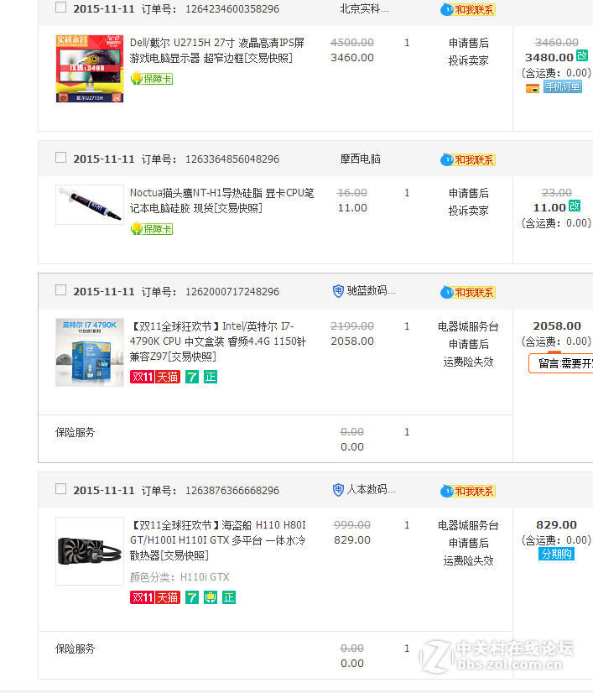Image resolution: width=593 pixels, height=693 pixels.
Task: Click 申请售后 for the I7-4790K order
Action: (468, 345)
